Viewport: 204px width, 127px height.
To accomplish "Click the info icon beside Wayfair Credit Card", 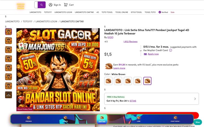I will 171,50.
